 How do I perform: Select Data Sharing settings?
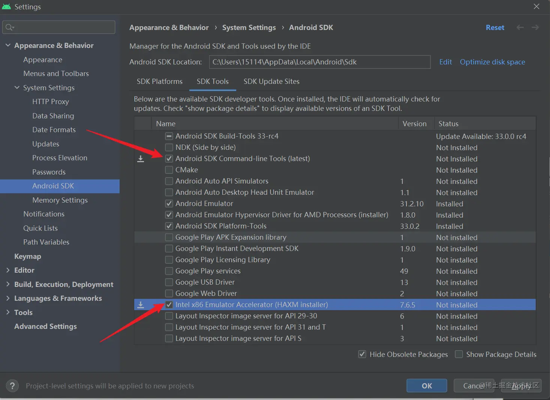53,116
